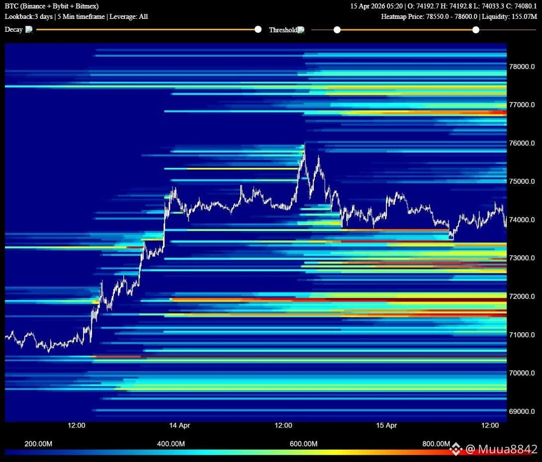The width and height of the screenshot is (542, 462).
Task: Click the Lookback and timeframe info line
Action: [x=76, y=16]
